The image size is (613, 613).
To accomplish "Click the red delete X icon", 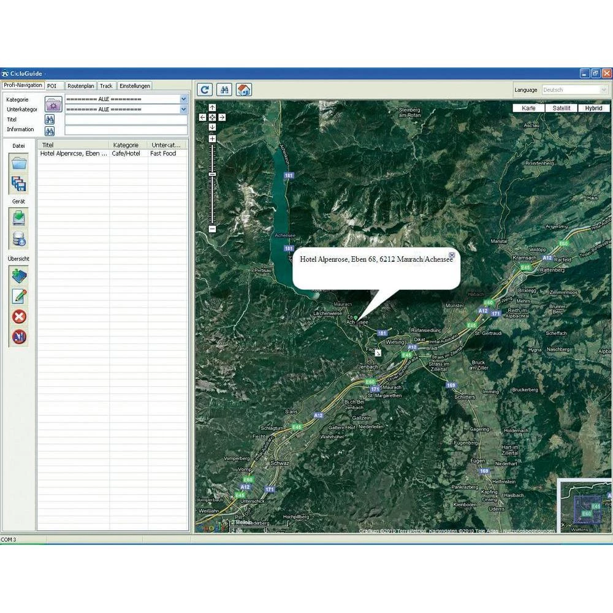I will [x=19, y=316].
